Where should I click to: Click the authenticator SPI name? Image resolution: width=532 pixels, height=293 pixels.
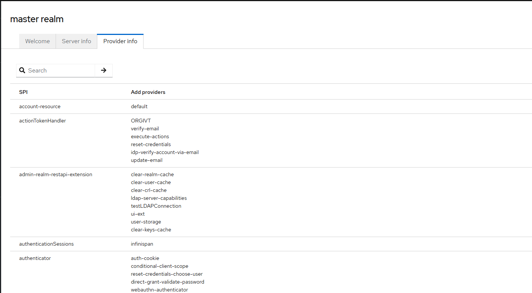[x=35, y=258]
